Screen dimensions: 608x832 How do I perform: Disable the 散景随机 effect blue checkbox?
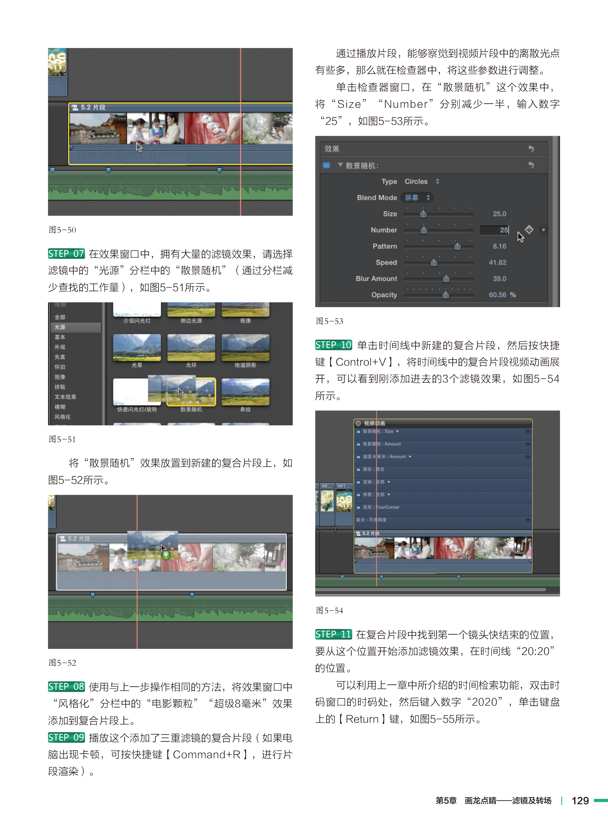click(x=326, y=165)
